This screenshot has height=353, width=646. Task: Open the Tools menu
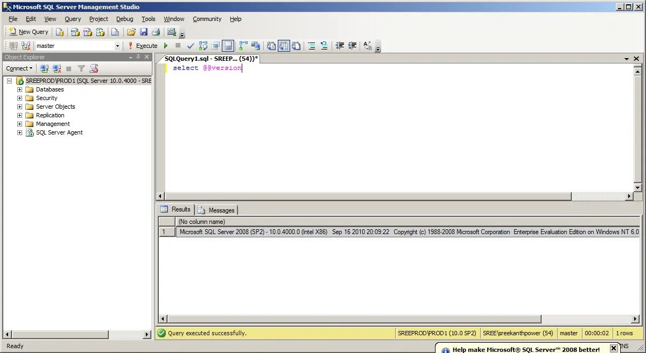pos(148,19)
